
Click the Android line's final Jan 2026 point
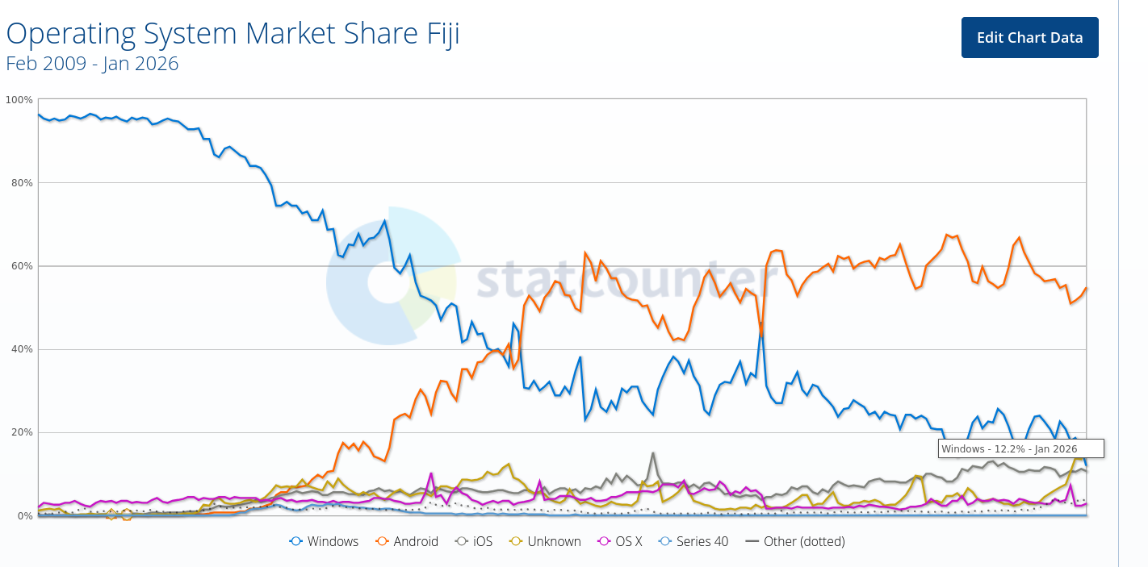tap(1086, 288)
